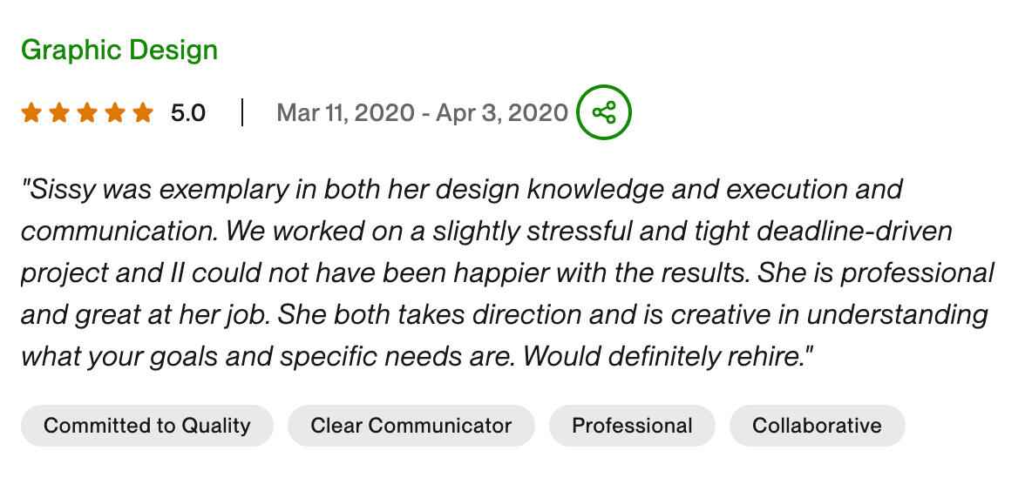1025x484 pixels.
Task: Click the third orange rating star
Action: pos(87,113)
